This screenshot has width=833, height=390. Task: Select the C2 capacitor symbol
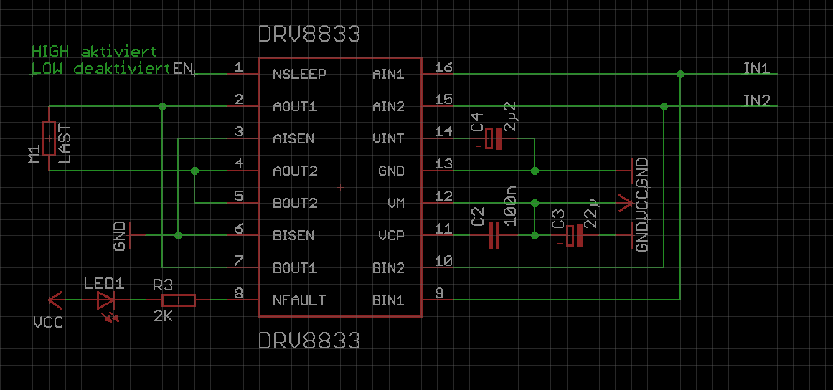point(494,236)
